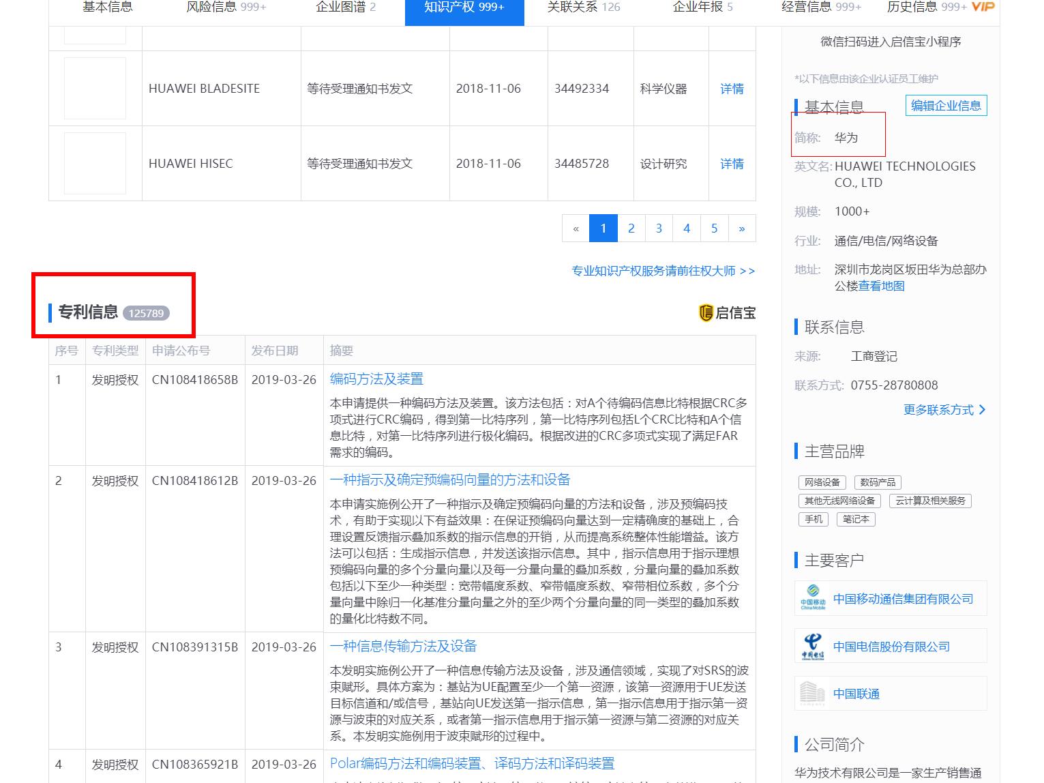Click 更多联系方式 link
1044x783 pixels.
pyautogui.click(x=938, y=410)
